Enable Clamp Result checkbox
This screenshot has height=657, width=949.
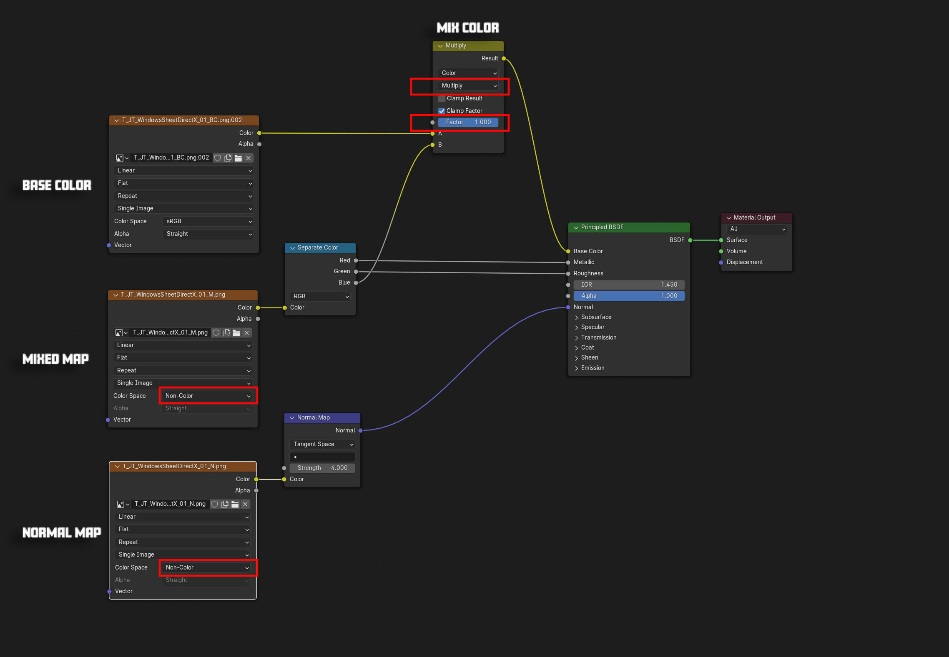[x=442, y=98]
